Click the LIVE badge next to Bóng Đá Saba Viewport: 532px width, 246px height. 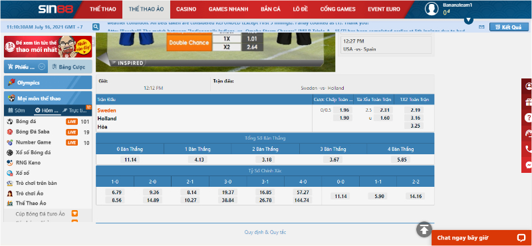pos(72,132)
